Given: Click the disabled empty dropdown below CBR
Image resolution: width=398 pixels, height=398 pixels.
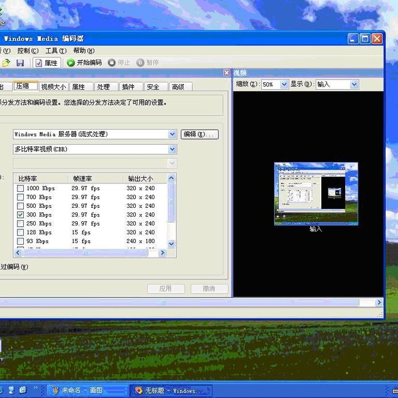Looking at the screenshot, I should 95,163.
